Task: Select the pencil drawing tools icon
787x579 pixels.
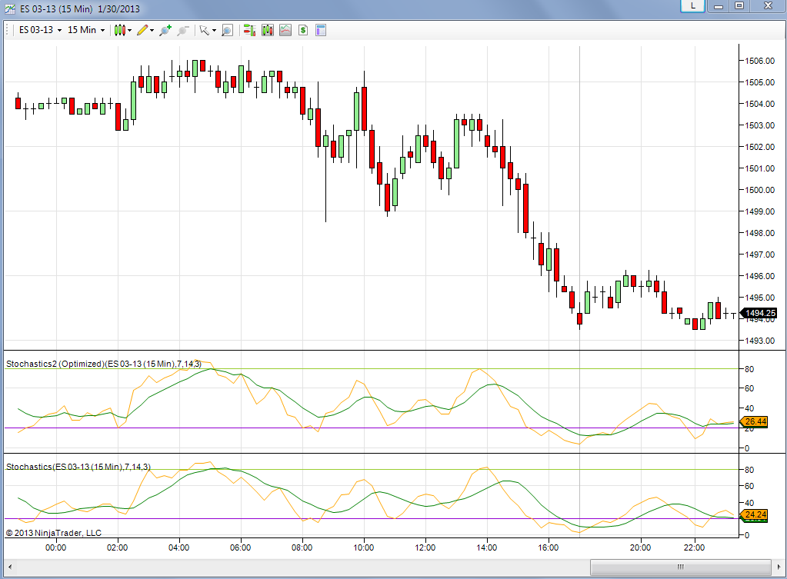Action: coord(142,30)
